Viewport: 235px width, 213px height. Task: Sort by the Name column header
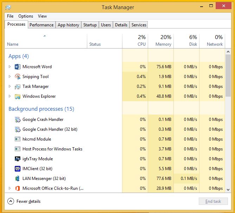coord(46,41)
